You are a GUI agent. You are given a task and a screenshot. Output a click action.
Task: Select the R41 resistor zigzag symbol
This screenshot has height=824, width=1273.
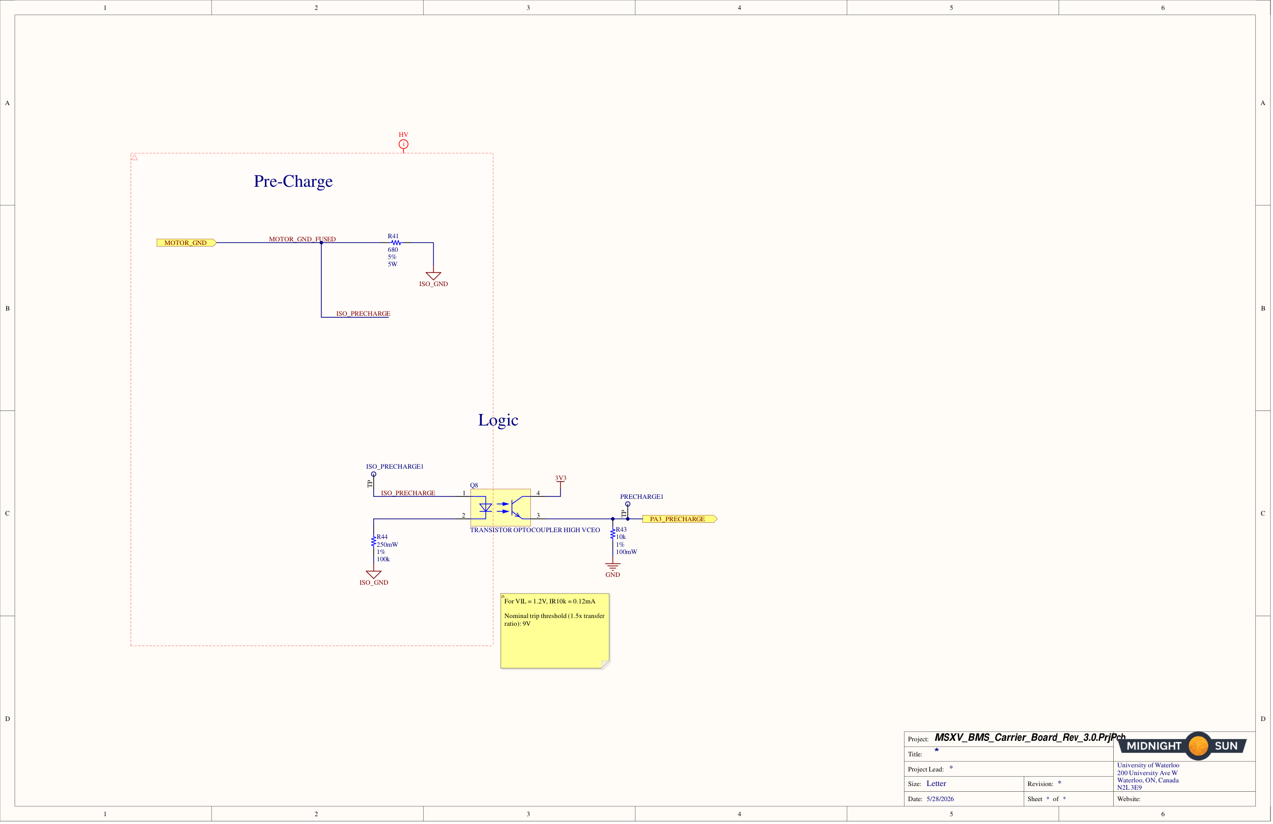tap(396, 243)
